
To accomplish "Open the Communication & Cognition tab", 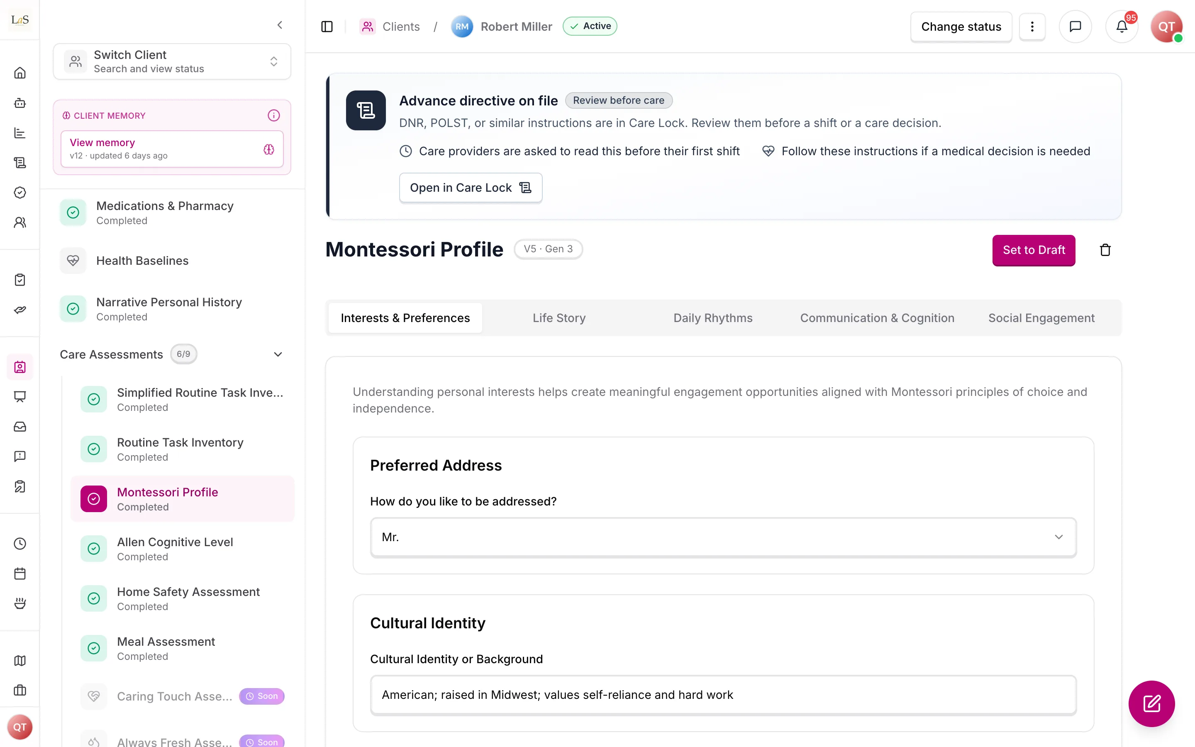I will [x=877, y=317].
